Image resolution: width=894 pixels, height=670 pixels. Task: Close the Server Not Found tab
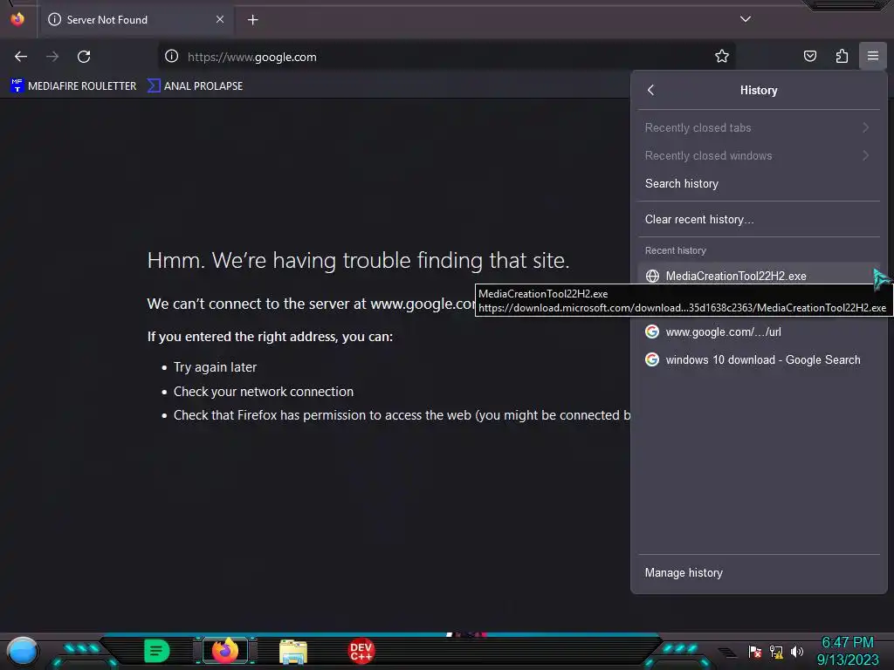click(x=220, y=19)
